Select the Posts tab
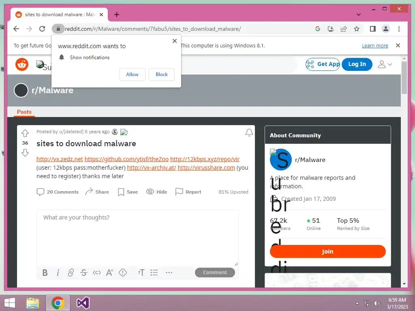Screen dimensions: 415x311 point(24,112)
